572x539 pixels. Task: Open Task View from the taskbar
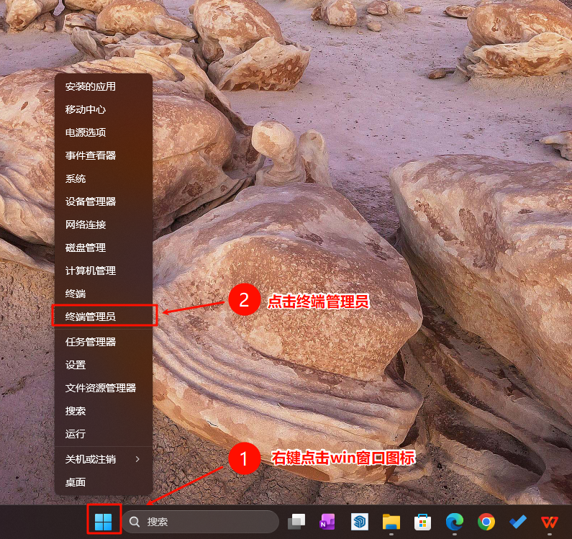tap(297, 522)
